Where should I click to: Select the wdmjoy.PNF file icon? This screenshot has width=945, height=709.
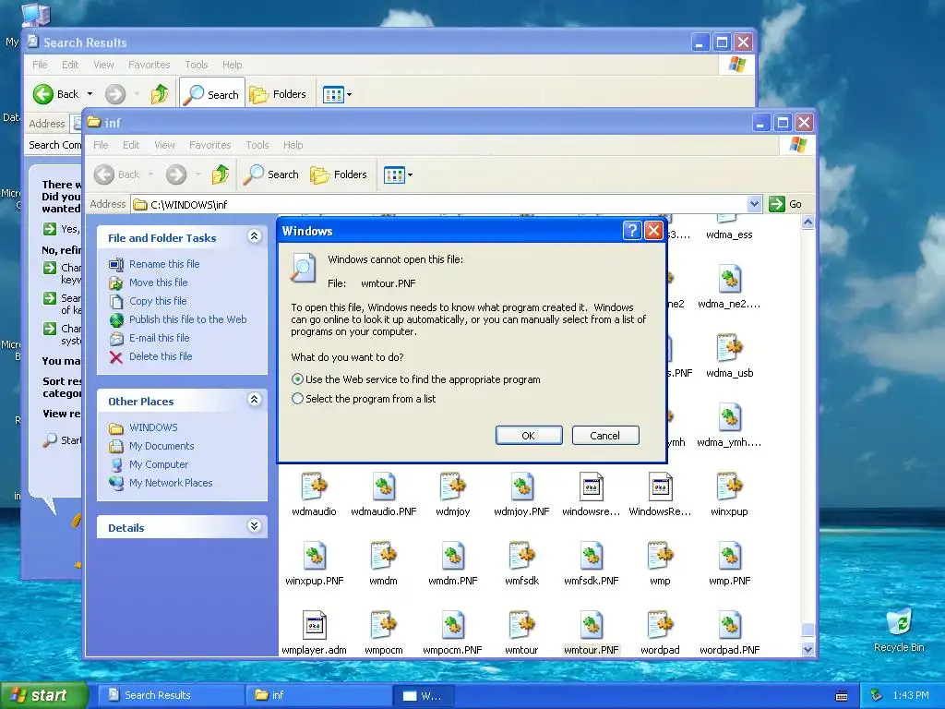pyautogui.click(x=522, y=487)
